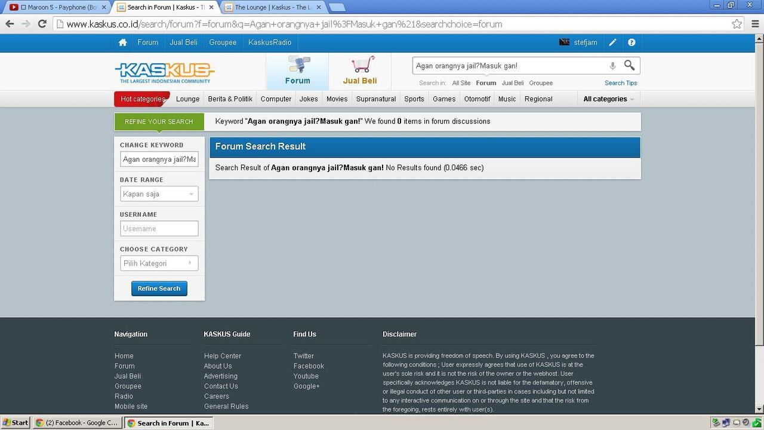This screenshot has height=430, width=764.
Task: Click the Hot categories button
Action: tap(142, 99)
